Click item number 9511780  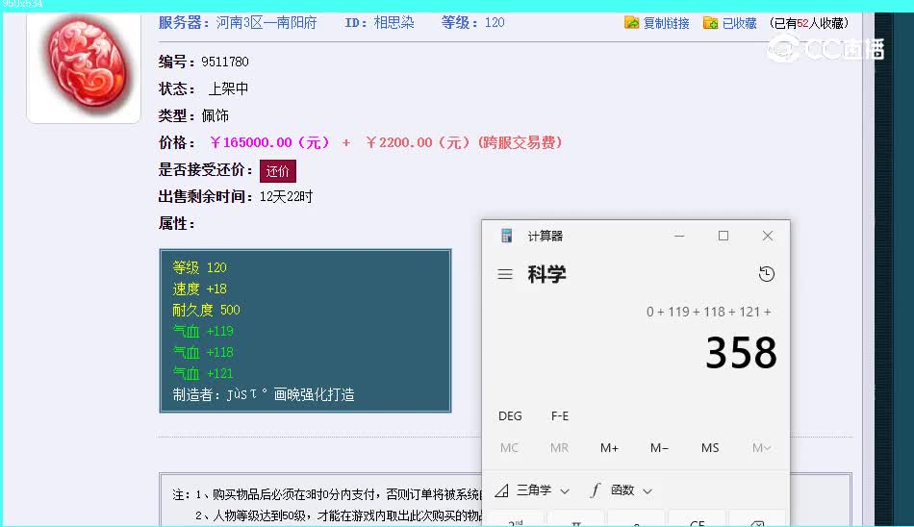tap(225, 62)
